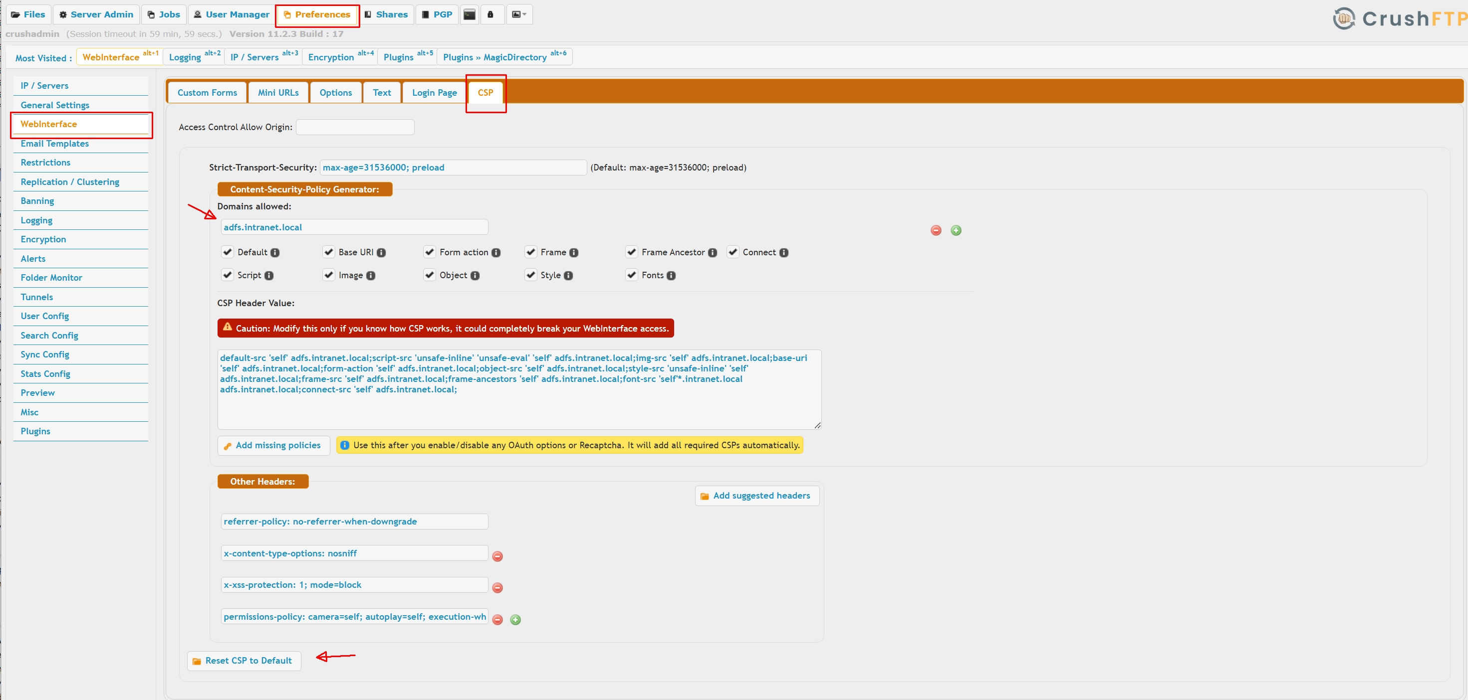Switch to Custom Forms tab
1468x700 pixels.
click(207, 93)
